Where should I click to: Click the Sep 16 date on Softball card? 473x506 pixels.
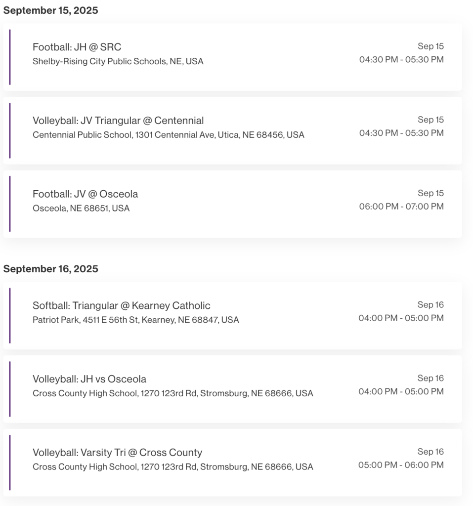pyautogui.click(x=430, y=304)
